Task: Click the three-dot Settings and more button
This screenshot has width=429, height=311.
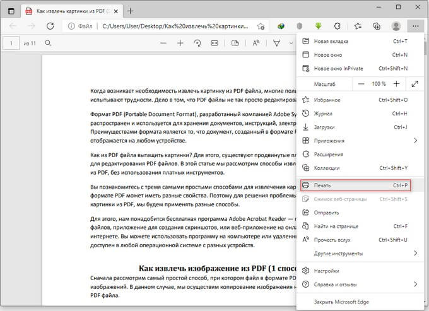Action: tap(415, 26)
